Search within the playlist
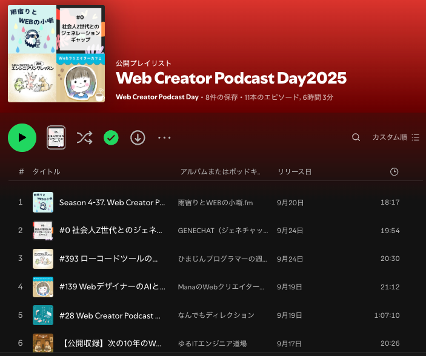Screen dimensions: 426x356 point(356,137)
